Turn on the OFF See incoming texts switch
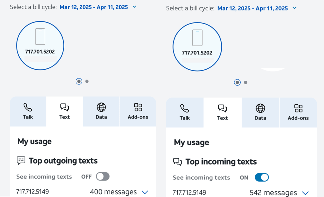 click(x=103, y=177)
